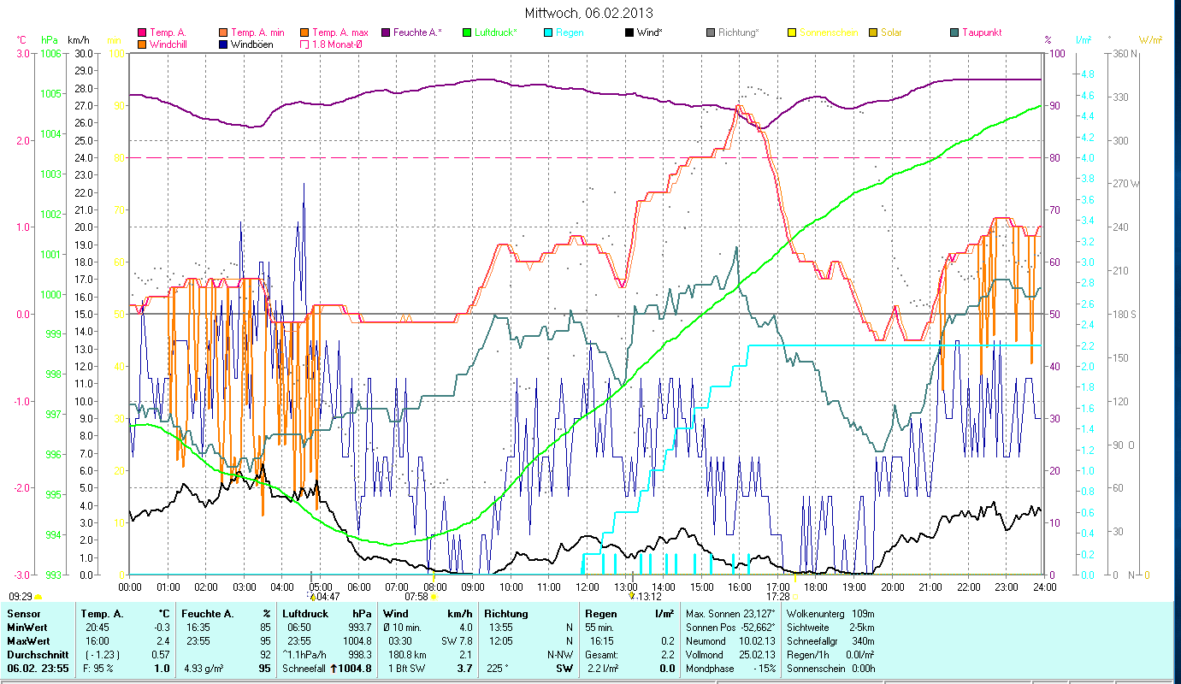Click the cyan Regen legend swatch
The height and width of the screenshot is (684, 1181).
pyautogui.click(x=547, y=32)
